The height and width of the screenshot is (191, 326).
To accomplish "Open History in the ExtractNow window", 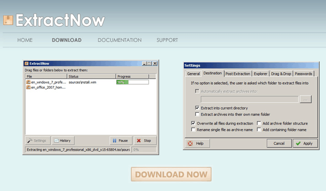I will (x=63, y=141).
